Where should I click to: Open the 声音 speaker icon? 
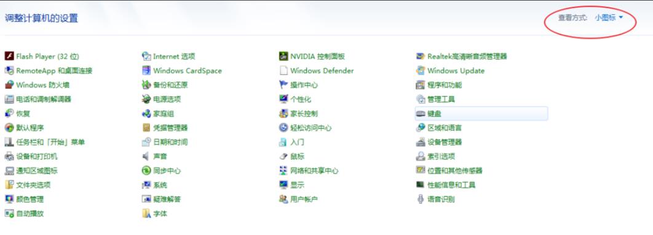pos(146,156)
